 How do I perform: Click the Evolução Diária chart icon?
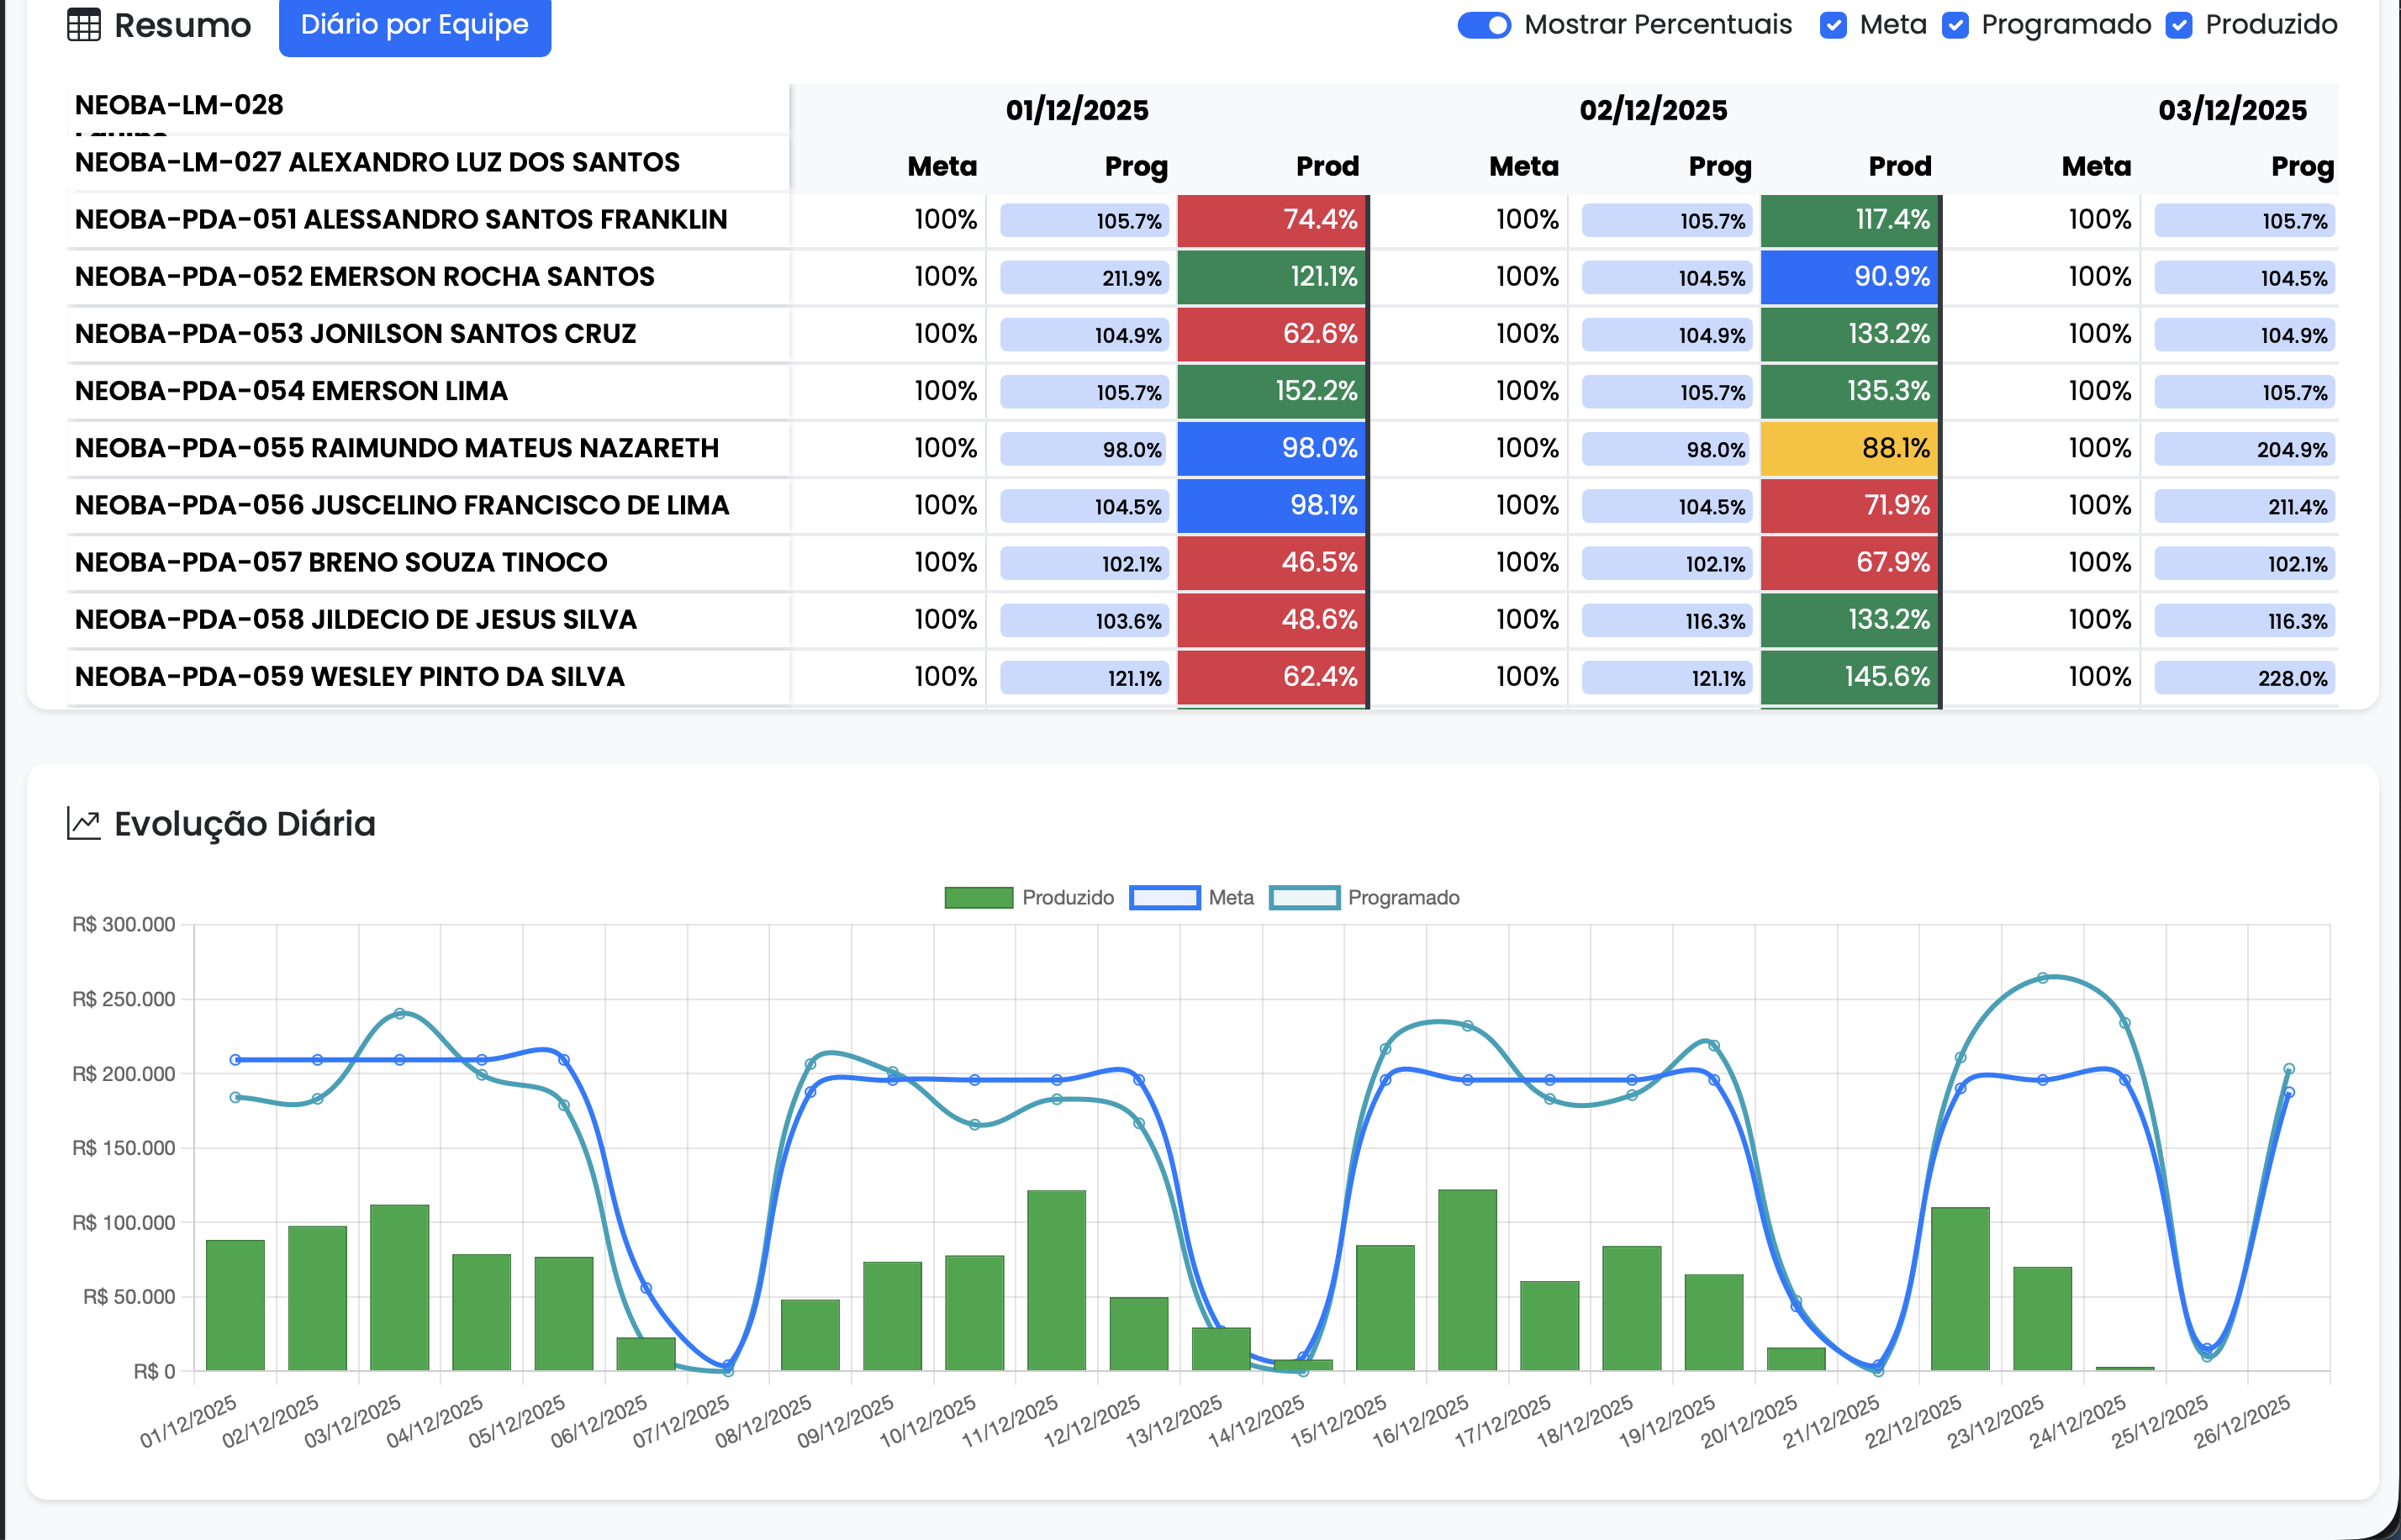point(84,824)
